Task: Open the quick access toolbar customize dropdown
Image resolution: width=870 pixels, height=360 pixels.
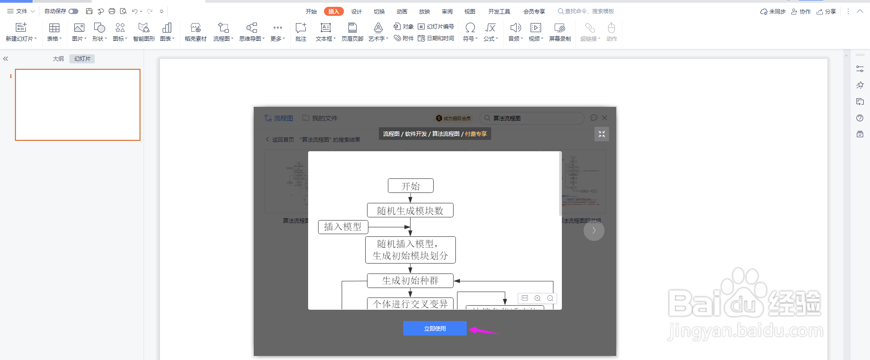Action: (x=161, y=11)
